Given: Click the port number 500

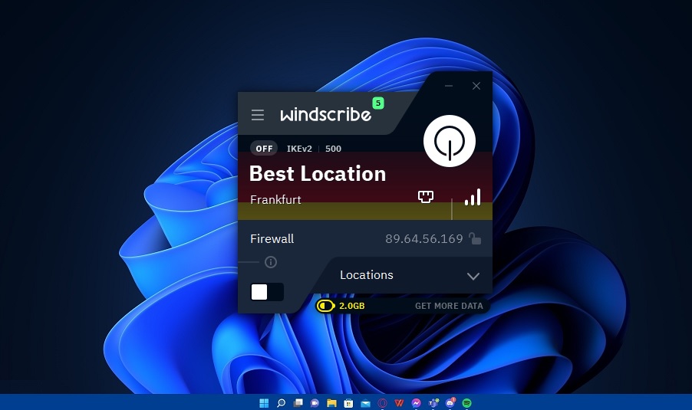Looking at the screenshot, I should coord(333,149).
